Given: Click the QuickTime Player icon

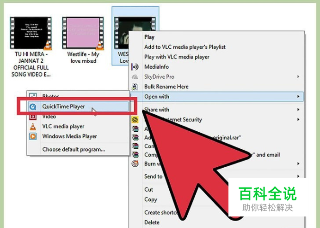Looking at the screenshot, I should click(x=33, y=107).
